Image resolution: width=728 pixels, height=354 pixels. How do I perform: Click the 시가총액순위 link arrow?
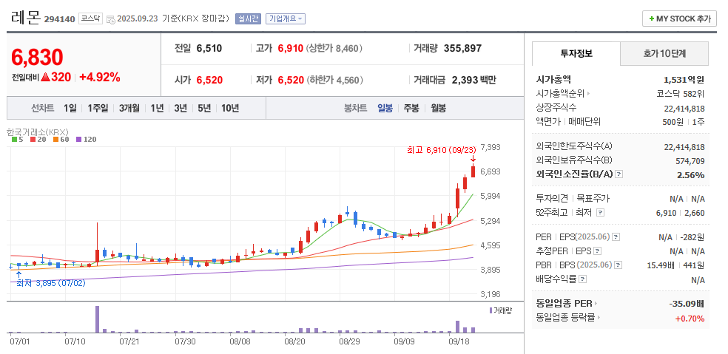point(588,94)
